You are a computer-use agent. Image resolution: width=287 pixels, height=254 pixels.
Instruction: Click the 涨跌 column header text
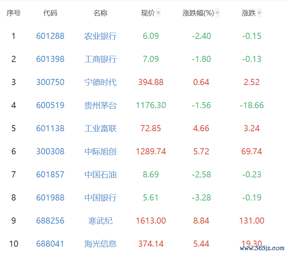pos(249,13)
